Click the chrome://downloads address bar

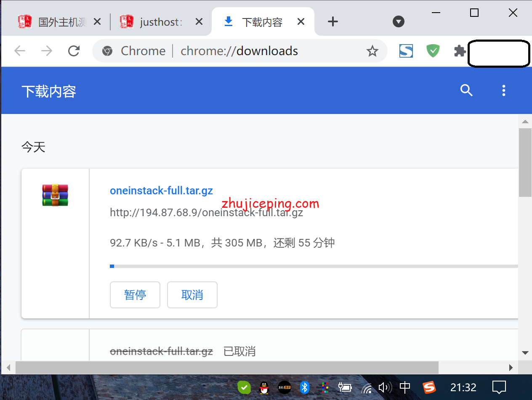coord(239,51)
